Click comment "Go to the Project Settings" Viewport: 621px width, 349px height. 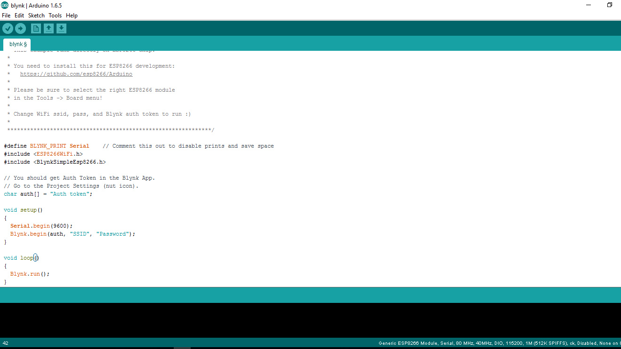[x=71, y=186]
